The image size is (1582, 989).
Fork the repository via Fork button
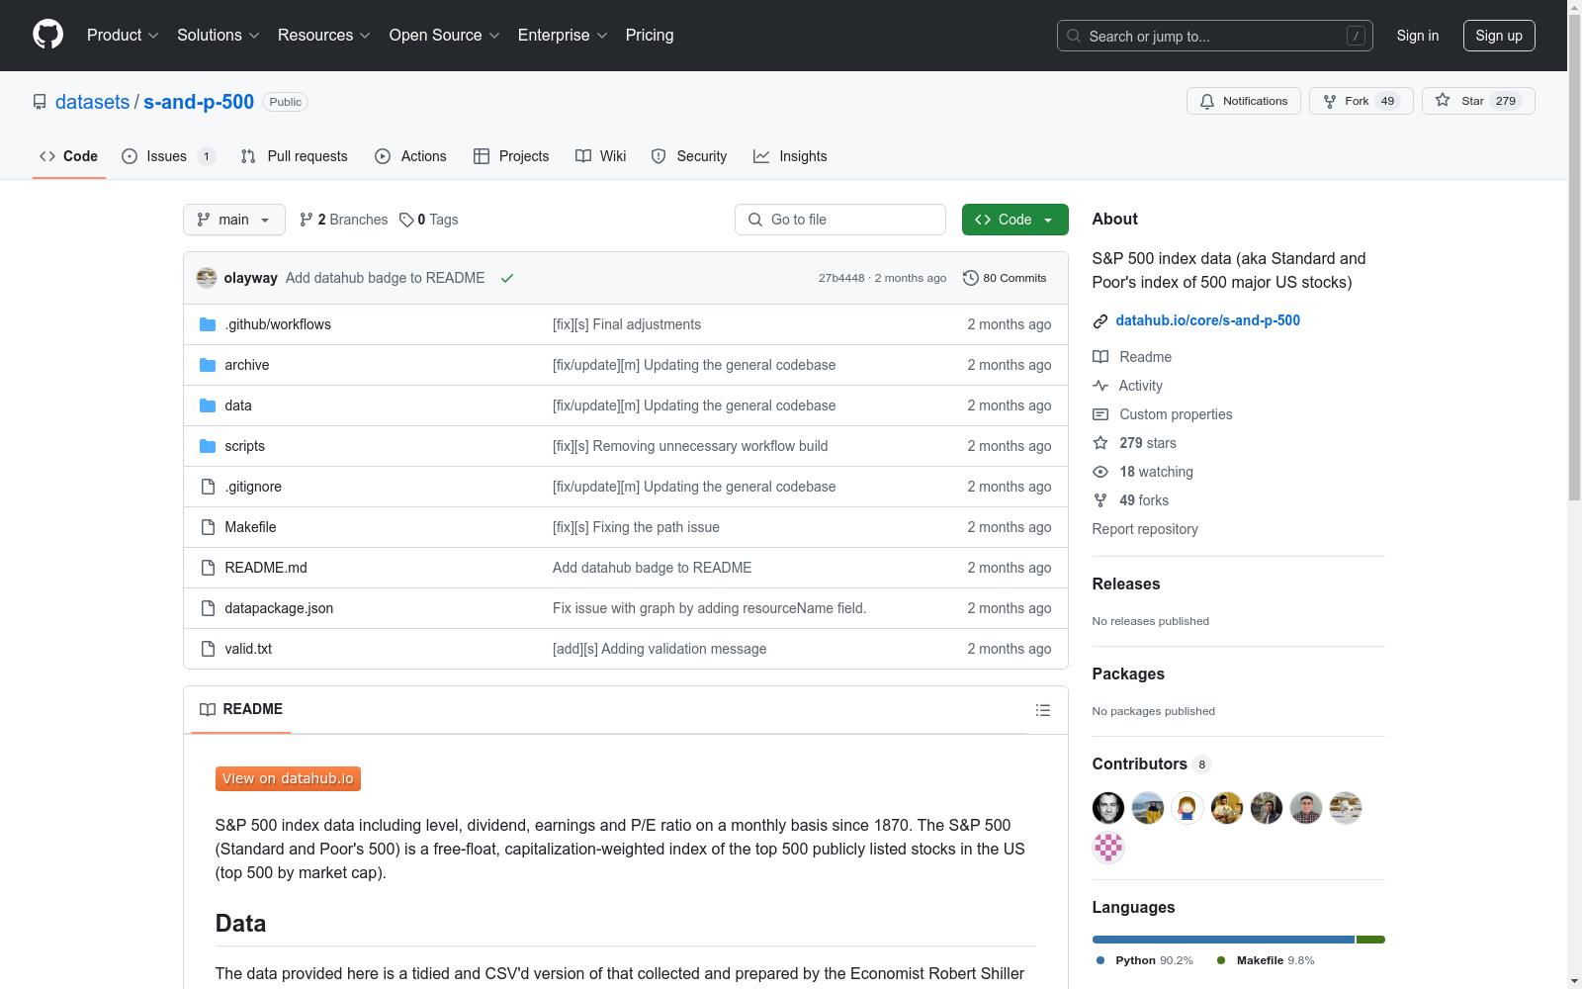pos(1362,101)
